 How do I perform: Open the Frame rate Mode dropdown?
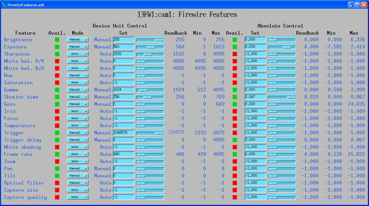point(77,154)
